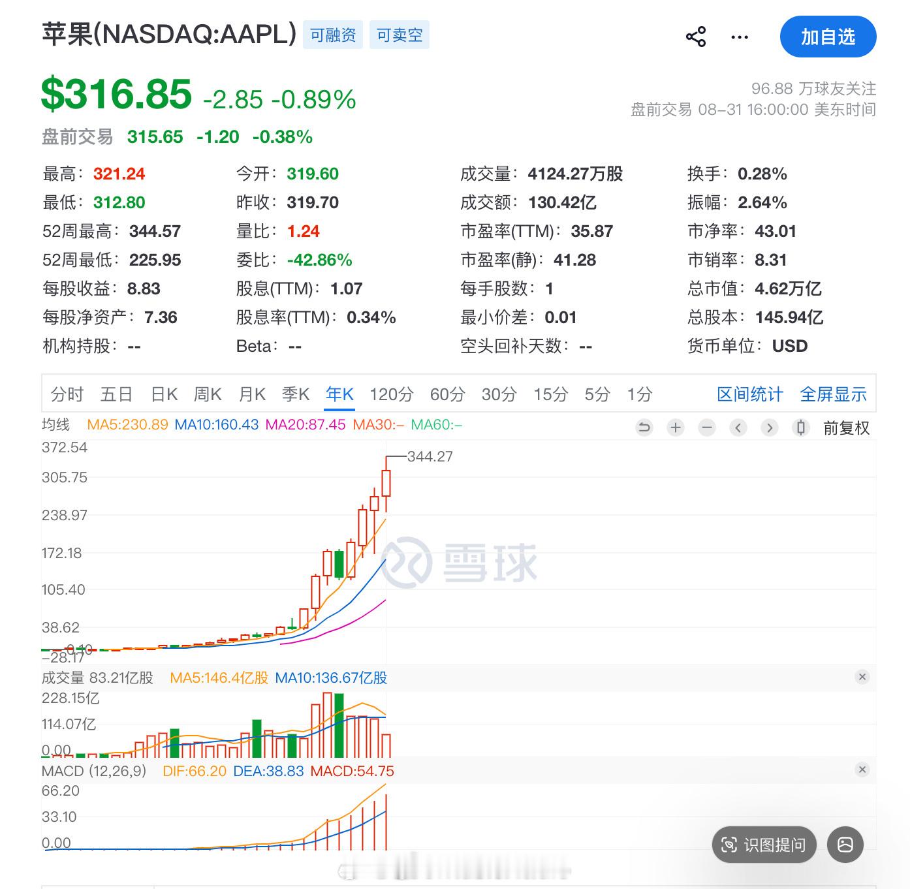The width and height of the screenshot is (910, 889).
Task: Close the 成交量 volume indicator panel
Action: 862,677
